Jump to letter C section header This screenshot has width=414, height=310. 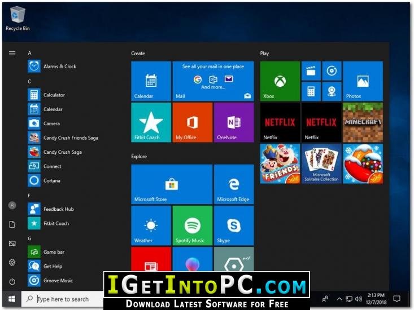[x=29, y=81]
